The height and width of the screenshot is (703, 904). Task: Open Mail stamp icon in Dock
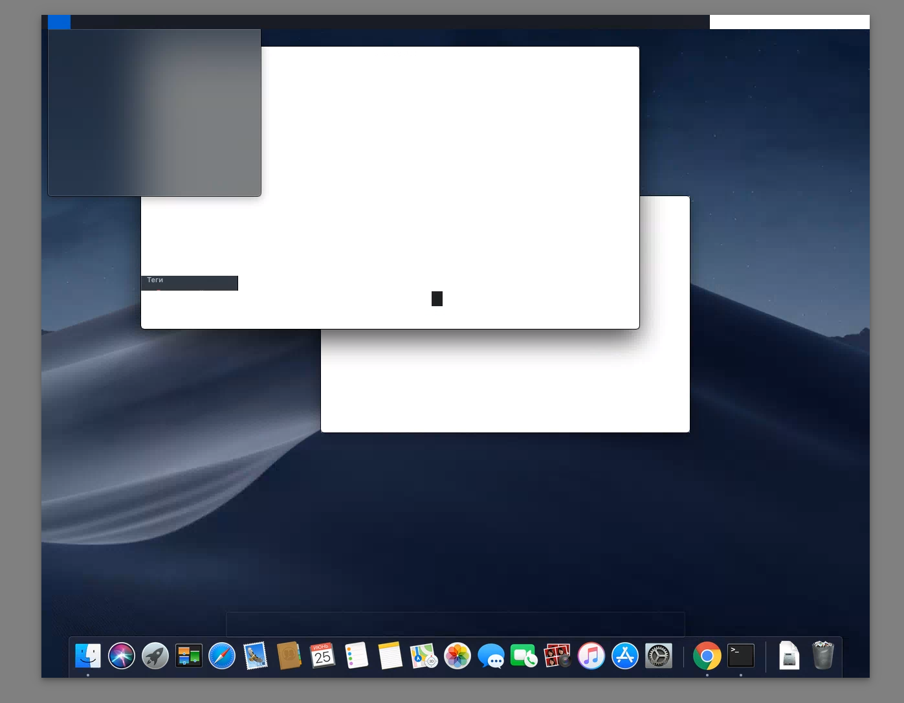tap(256, 656)
